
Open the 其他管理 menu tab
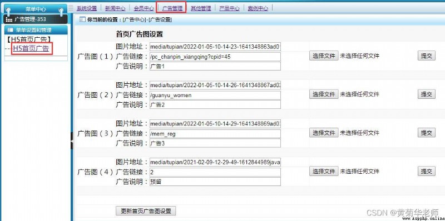[201, 8]
